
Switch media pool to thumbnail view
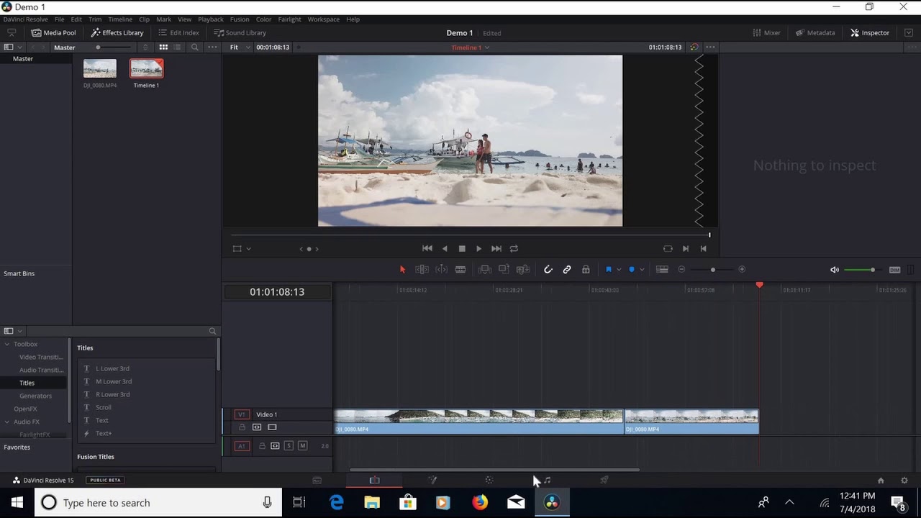coord(163,47)
